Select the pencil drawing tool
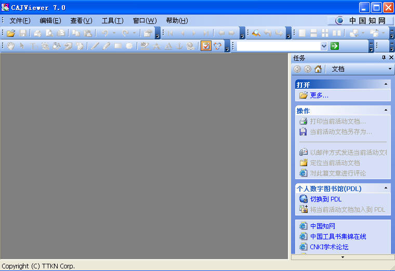This screenshot has height=271, width=395. click(x=107, y=46)
